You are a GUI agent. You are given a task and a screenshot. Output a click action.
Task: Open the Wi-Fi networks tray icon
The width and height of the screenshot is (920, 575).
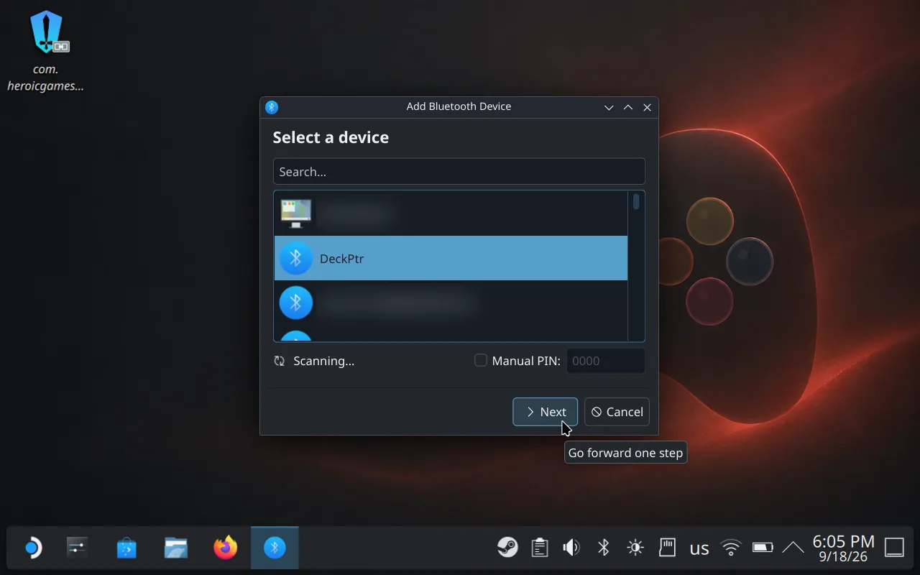coord(731,548)
